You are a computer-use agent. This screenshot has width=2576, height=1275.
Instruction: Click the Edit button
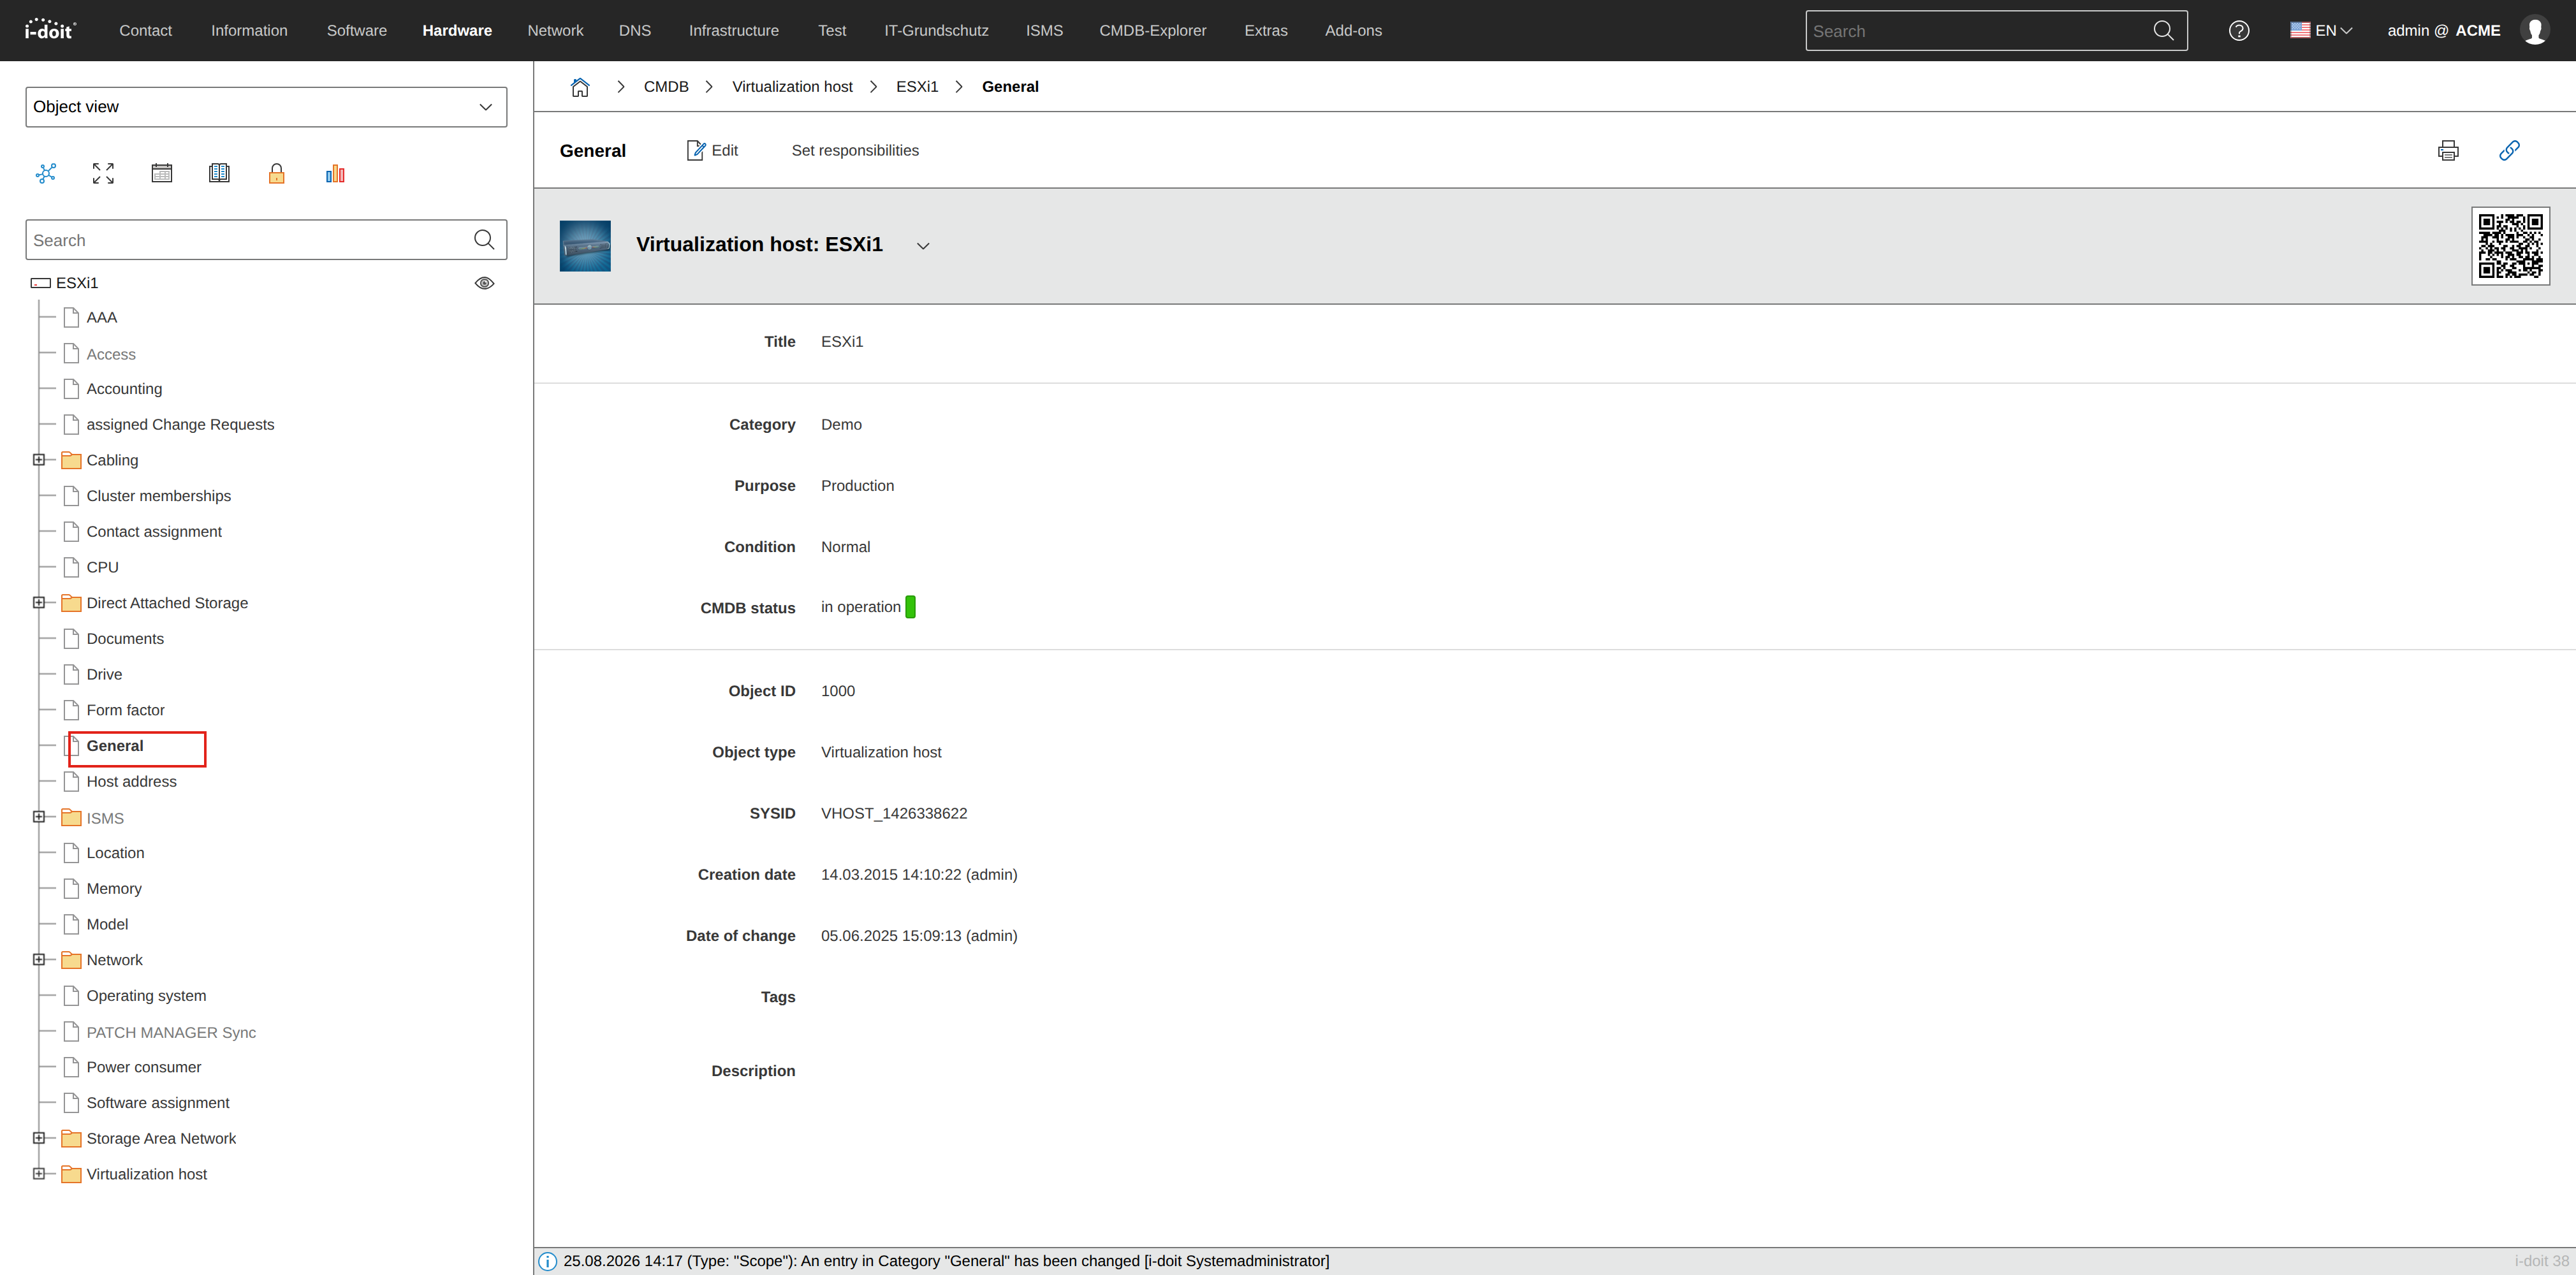pyautogui.click(x=712, y=150)
